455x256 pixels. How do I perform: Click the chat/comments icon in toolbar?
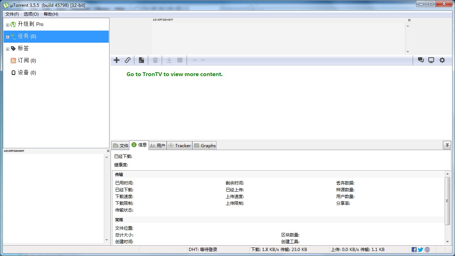pyautogui.click(x=421, y=60)
